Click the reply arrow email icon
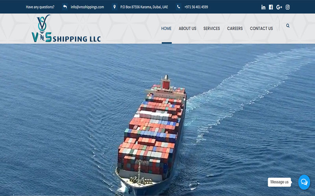The height and width of the screenshot is (196, 315). [x=65, y=7]
